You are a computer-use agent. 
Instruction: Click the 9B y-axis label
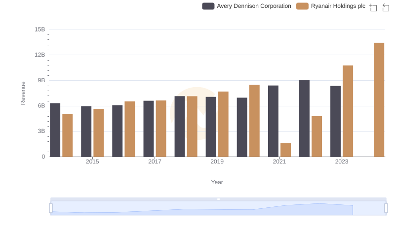[41, 80]
